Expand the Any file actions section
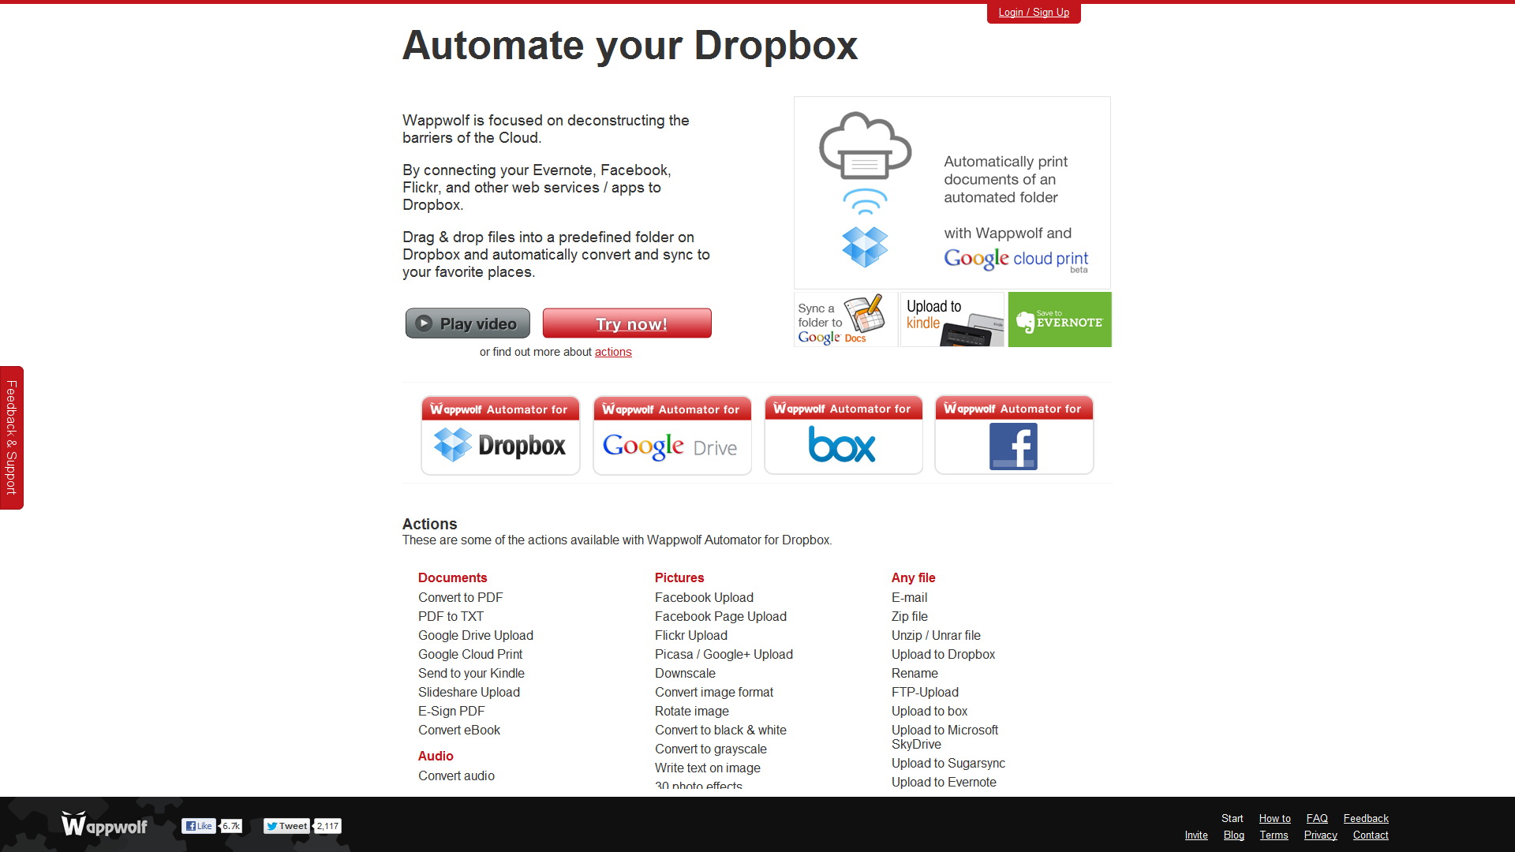Screen dimensions: 1515x852 click(914, 577)
